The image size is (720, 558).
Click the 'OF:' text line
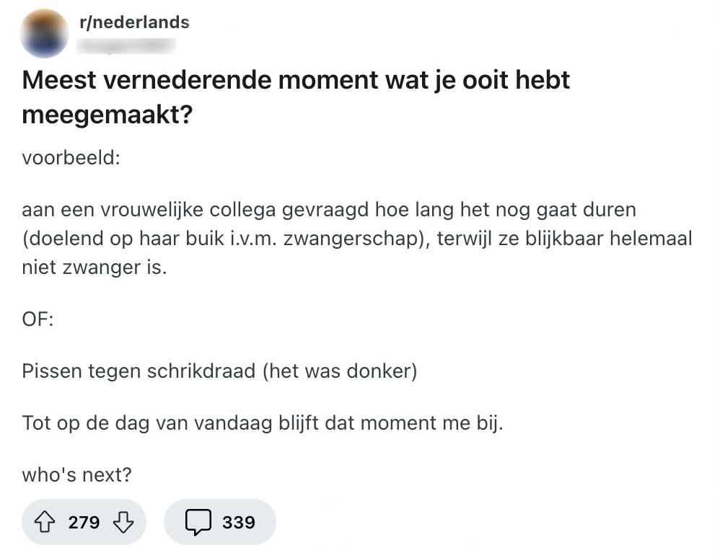[x=38, y=318]
